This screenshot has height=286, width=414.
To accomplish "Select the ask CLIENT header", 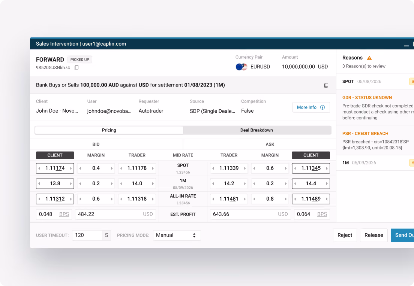I will click(x=311, y=155).
